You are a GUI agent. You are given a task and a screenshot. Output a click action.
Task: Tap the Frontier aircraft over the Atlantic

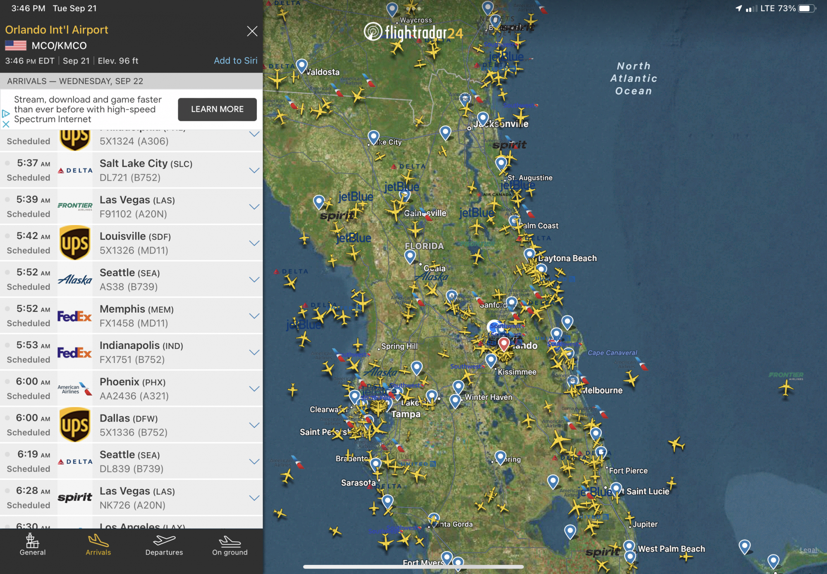(x=785, y=388)
